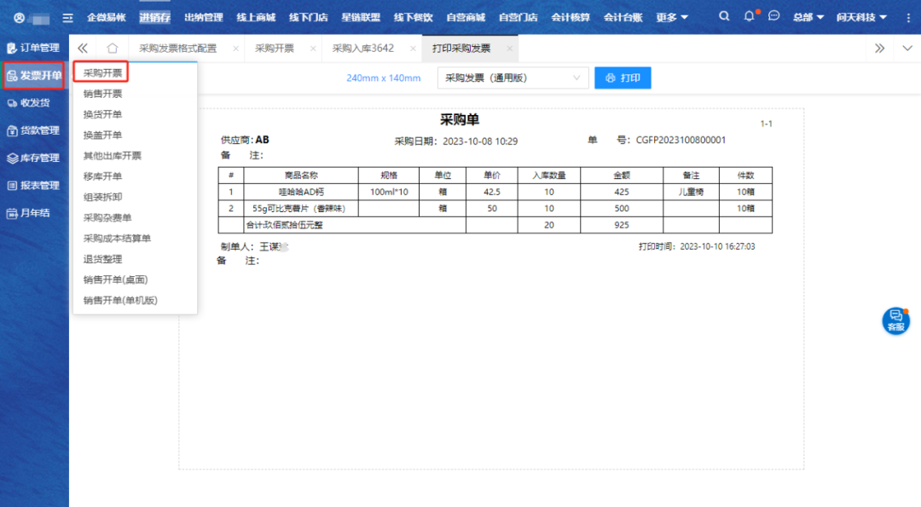
Task: Close the 采购发票格式配置 tab
Action: coord(235,49)
